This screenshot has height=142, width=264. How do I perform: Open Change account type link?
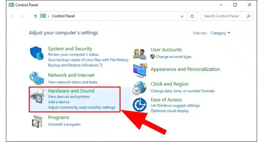[173, 57]
